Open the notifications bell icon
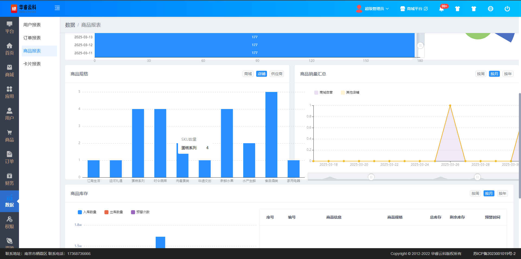This screenshot has height=259, width=521. [x=441, y=9]
